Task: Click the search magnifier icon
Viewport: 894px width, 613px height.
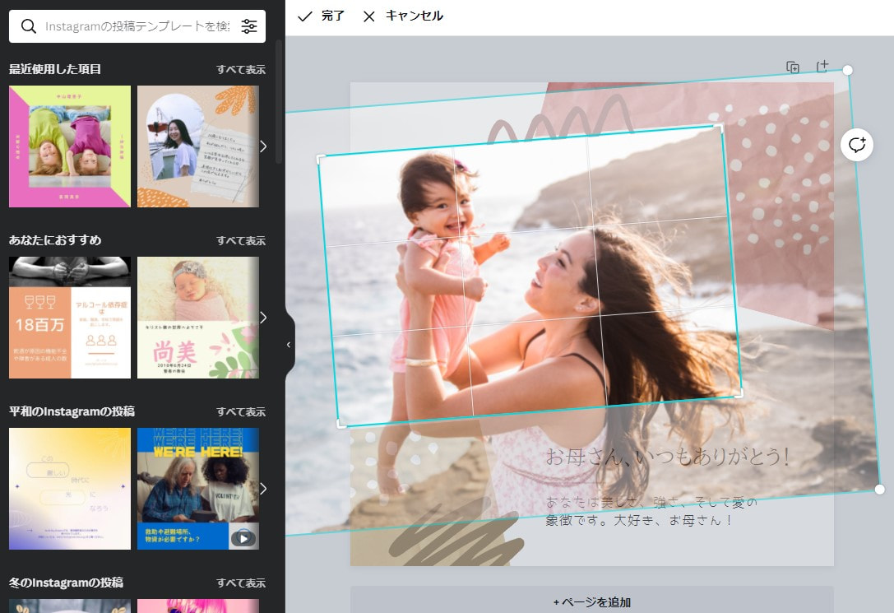Action: 29,26
